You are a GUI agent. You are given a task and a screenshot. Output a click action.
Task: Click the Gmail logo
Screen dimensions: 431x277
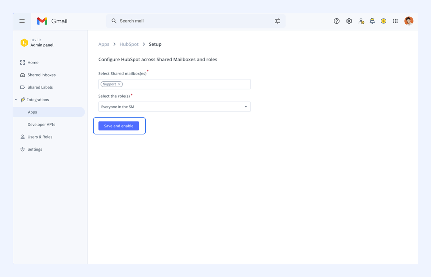click(52, 21)
